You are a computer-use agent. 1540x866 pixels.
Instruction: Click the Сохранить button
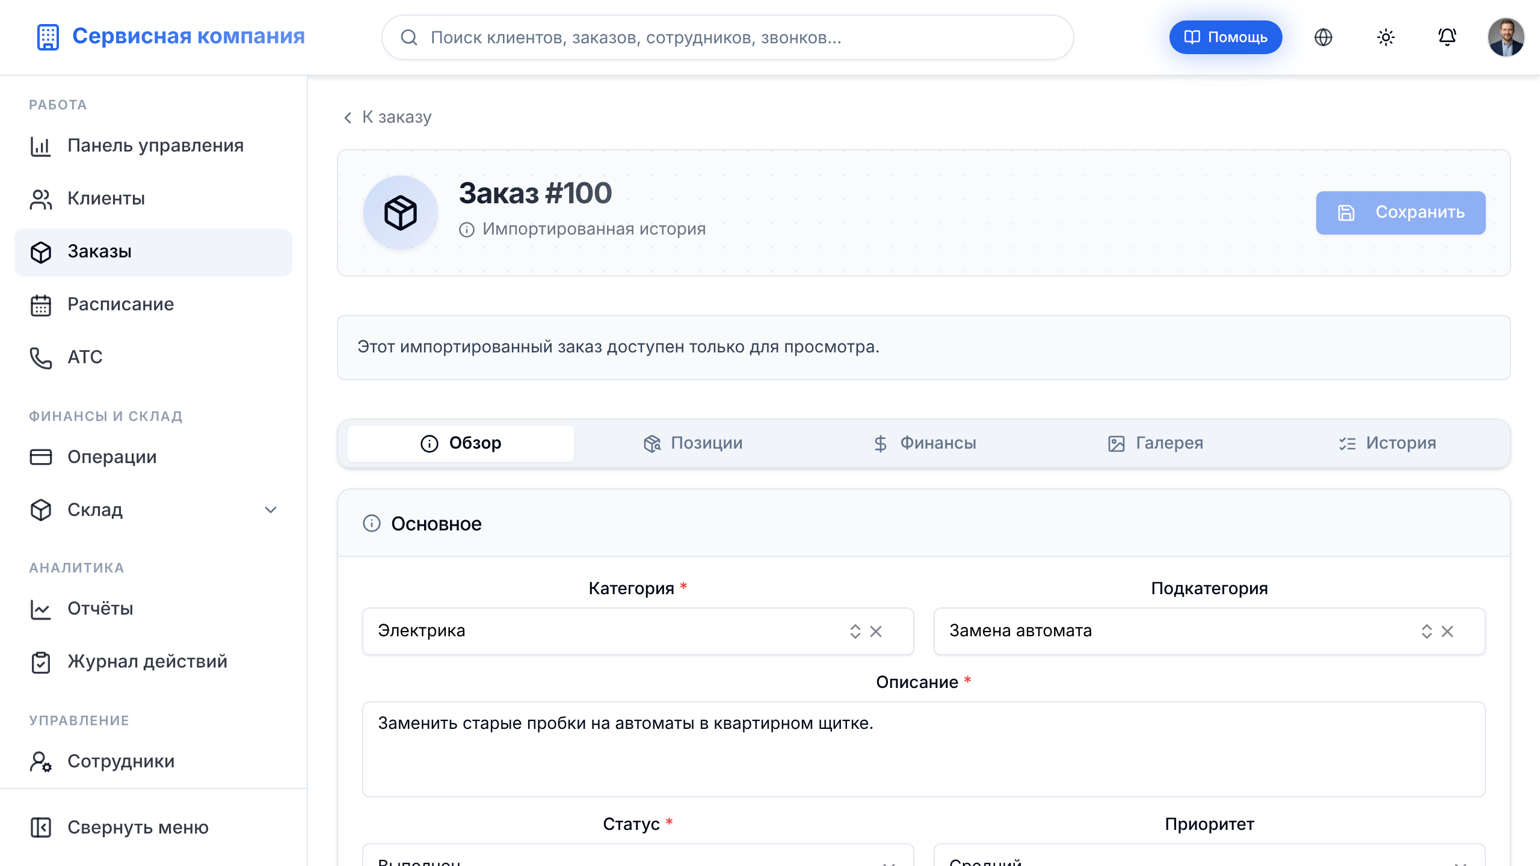point(1400,213)
